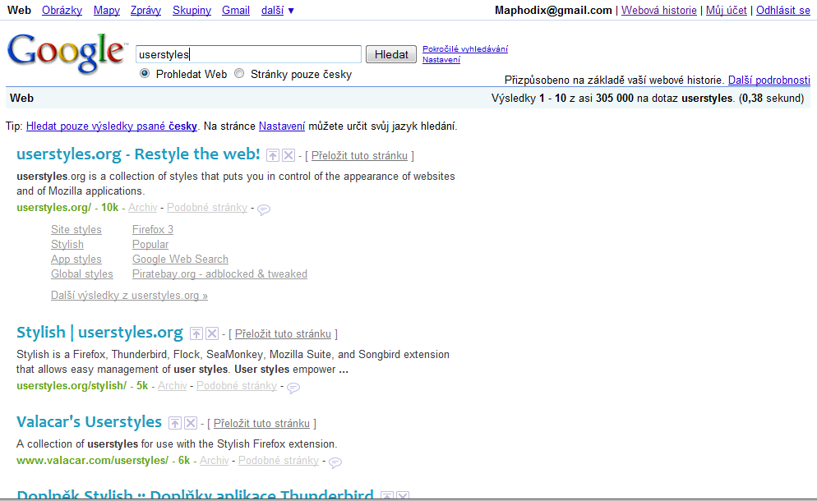Select Stránky pouze česky radio button
This screenshot has height=501, width=817.
click(239, 73)
